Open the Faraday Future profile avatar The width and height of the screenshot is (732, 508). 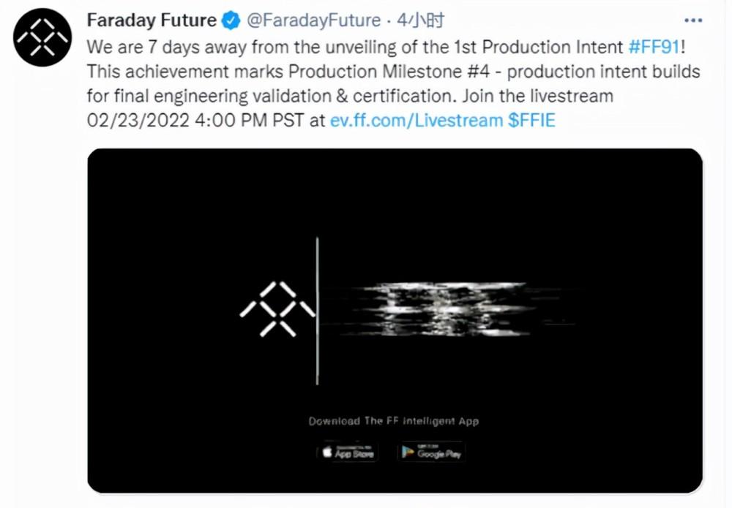(42, 37)
